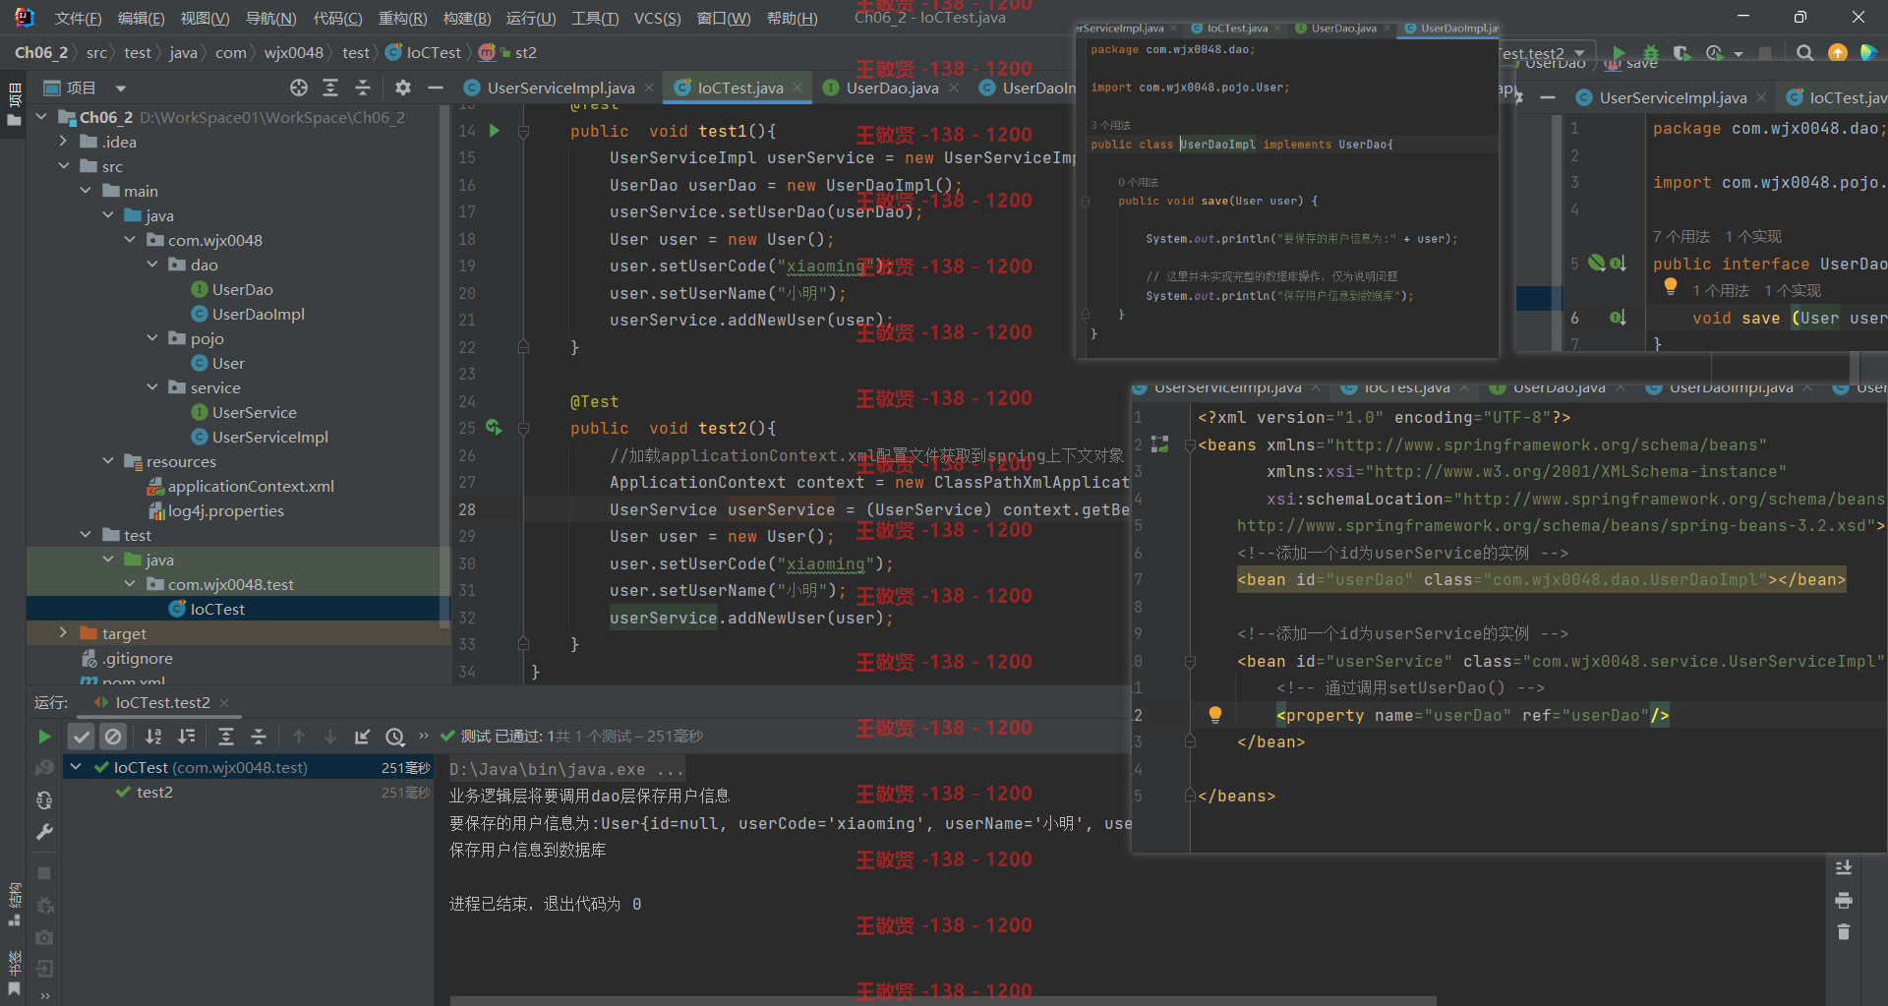Open the 视图(V) menu
1888x1006 pixels.
coord(205,18)
